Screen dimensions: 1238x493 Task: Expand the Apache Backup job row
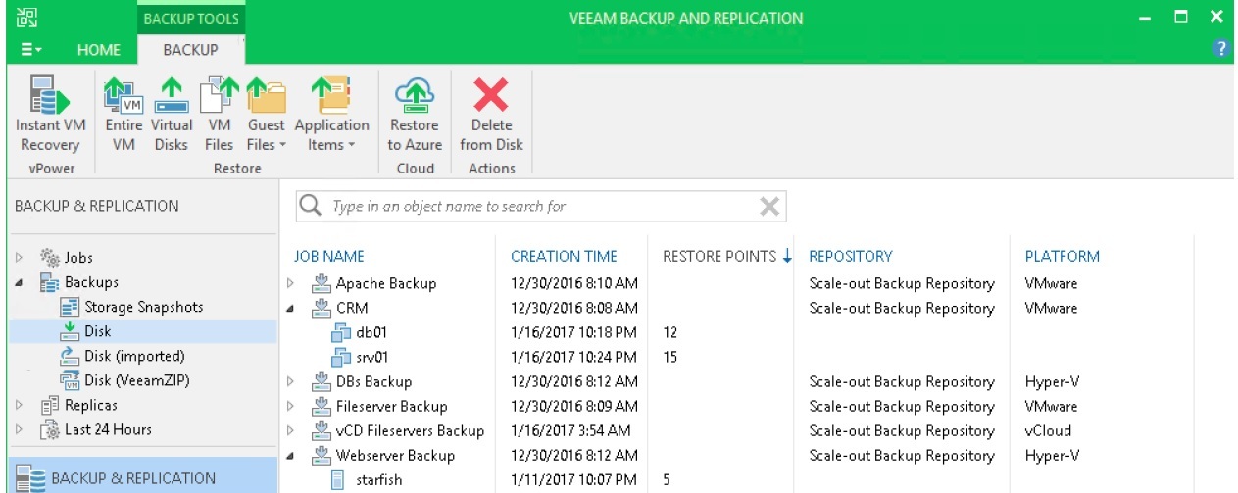(290, 283)
